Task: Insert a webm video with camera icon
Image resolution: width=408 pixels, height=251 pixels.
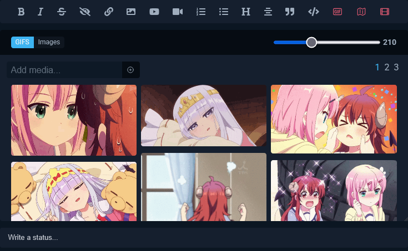Action: (178, 12)
